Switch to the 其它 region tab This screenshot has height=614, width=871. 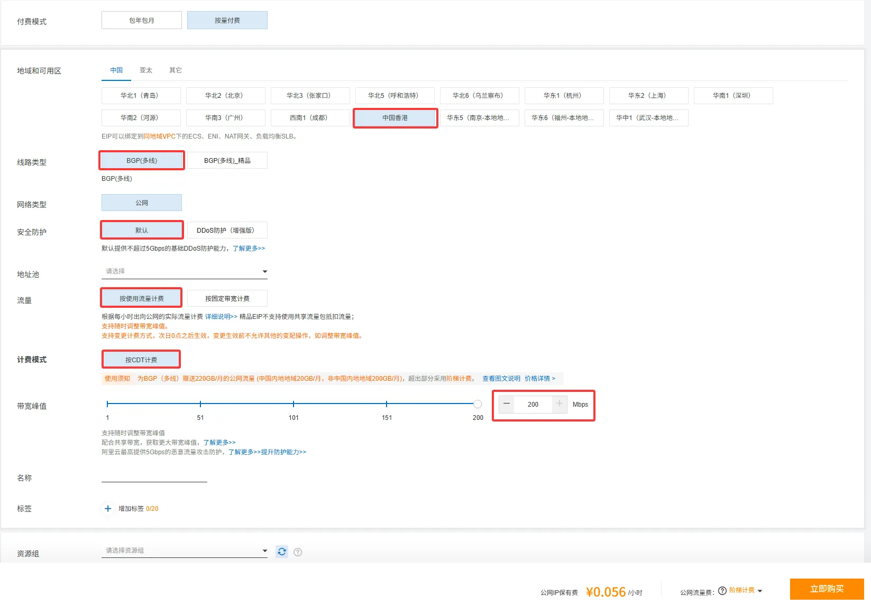[176, 70]
